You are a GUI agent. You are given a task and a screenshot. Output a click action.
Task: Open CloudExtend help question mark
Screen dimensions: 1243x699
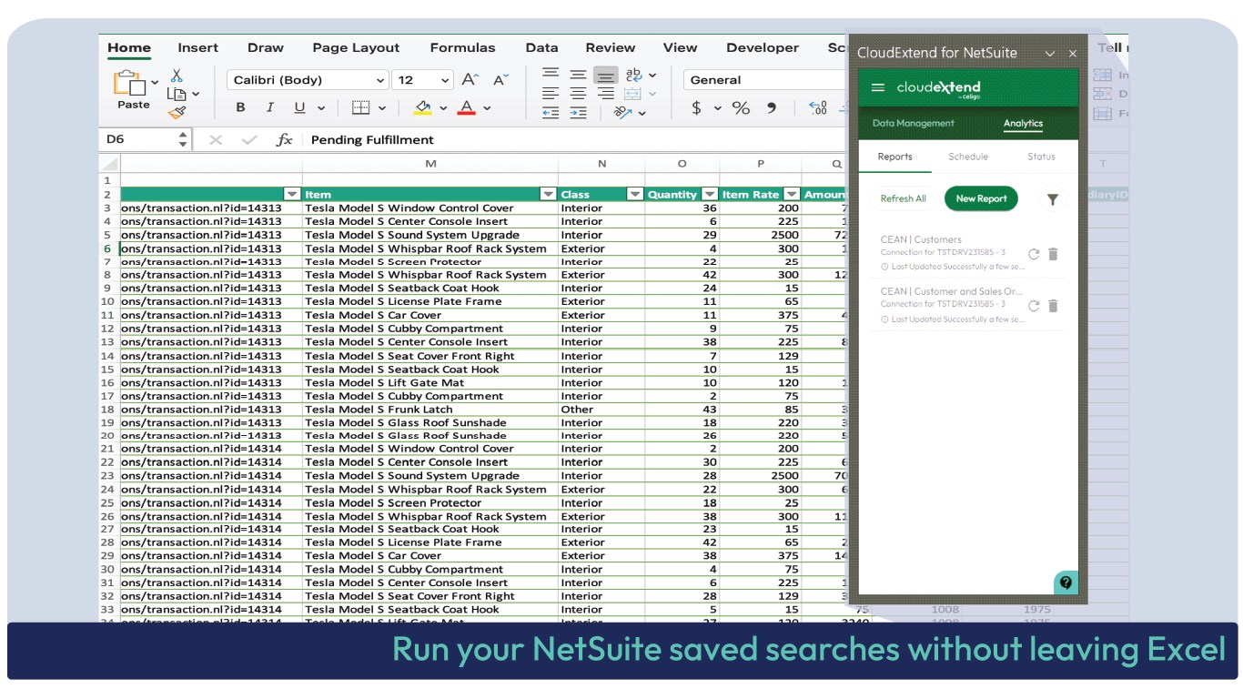pos(1066,582)
